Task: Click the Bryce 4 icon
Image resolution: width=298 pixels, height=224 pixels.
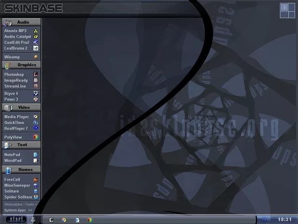Action: pyautogui.click(x=36, y=93)
